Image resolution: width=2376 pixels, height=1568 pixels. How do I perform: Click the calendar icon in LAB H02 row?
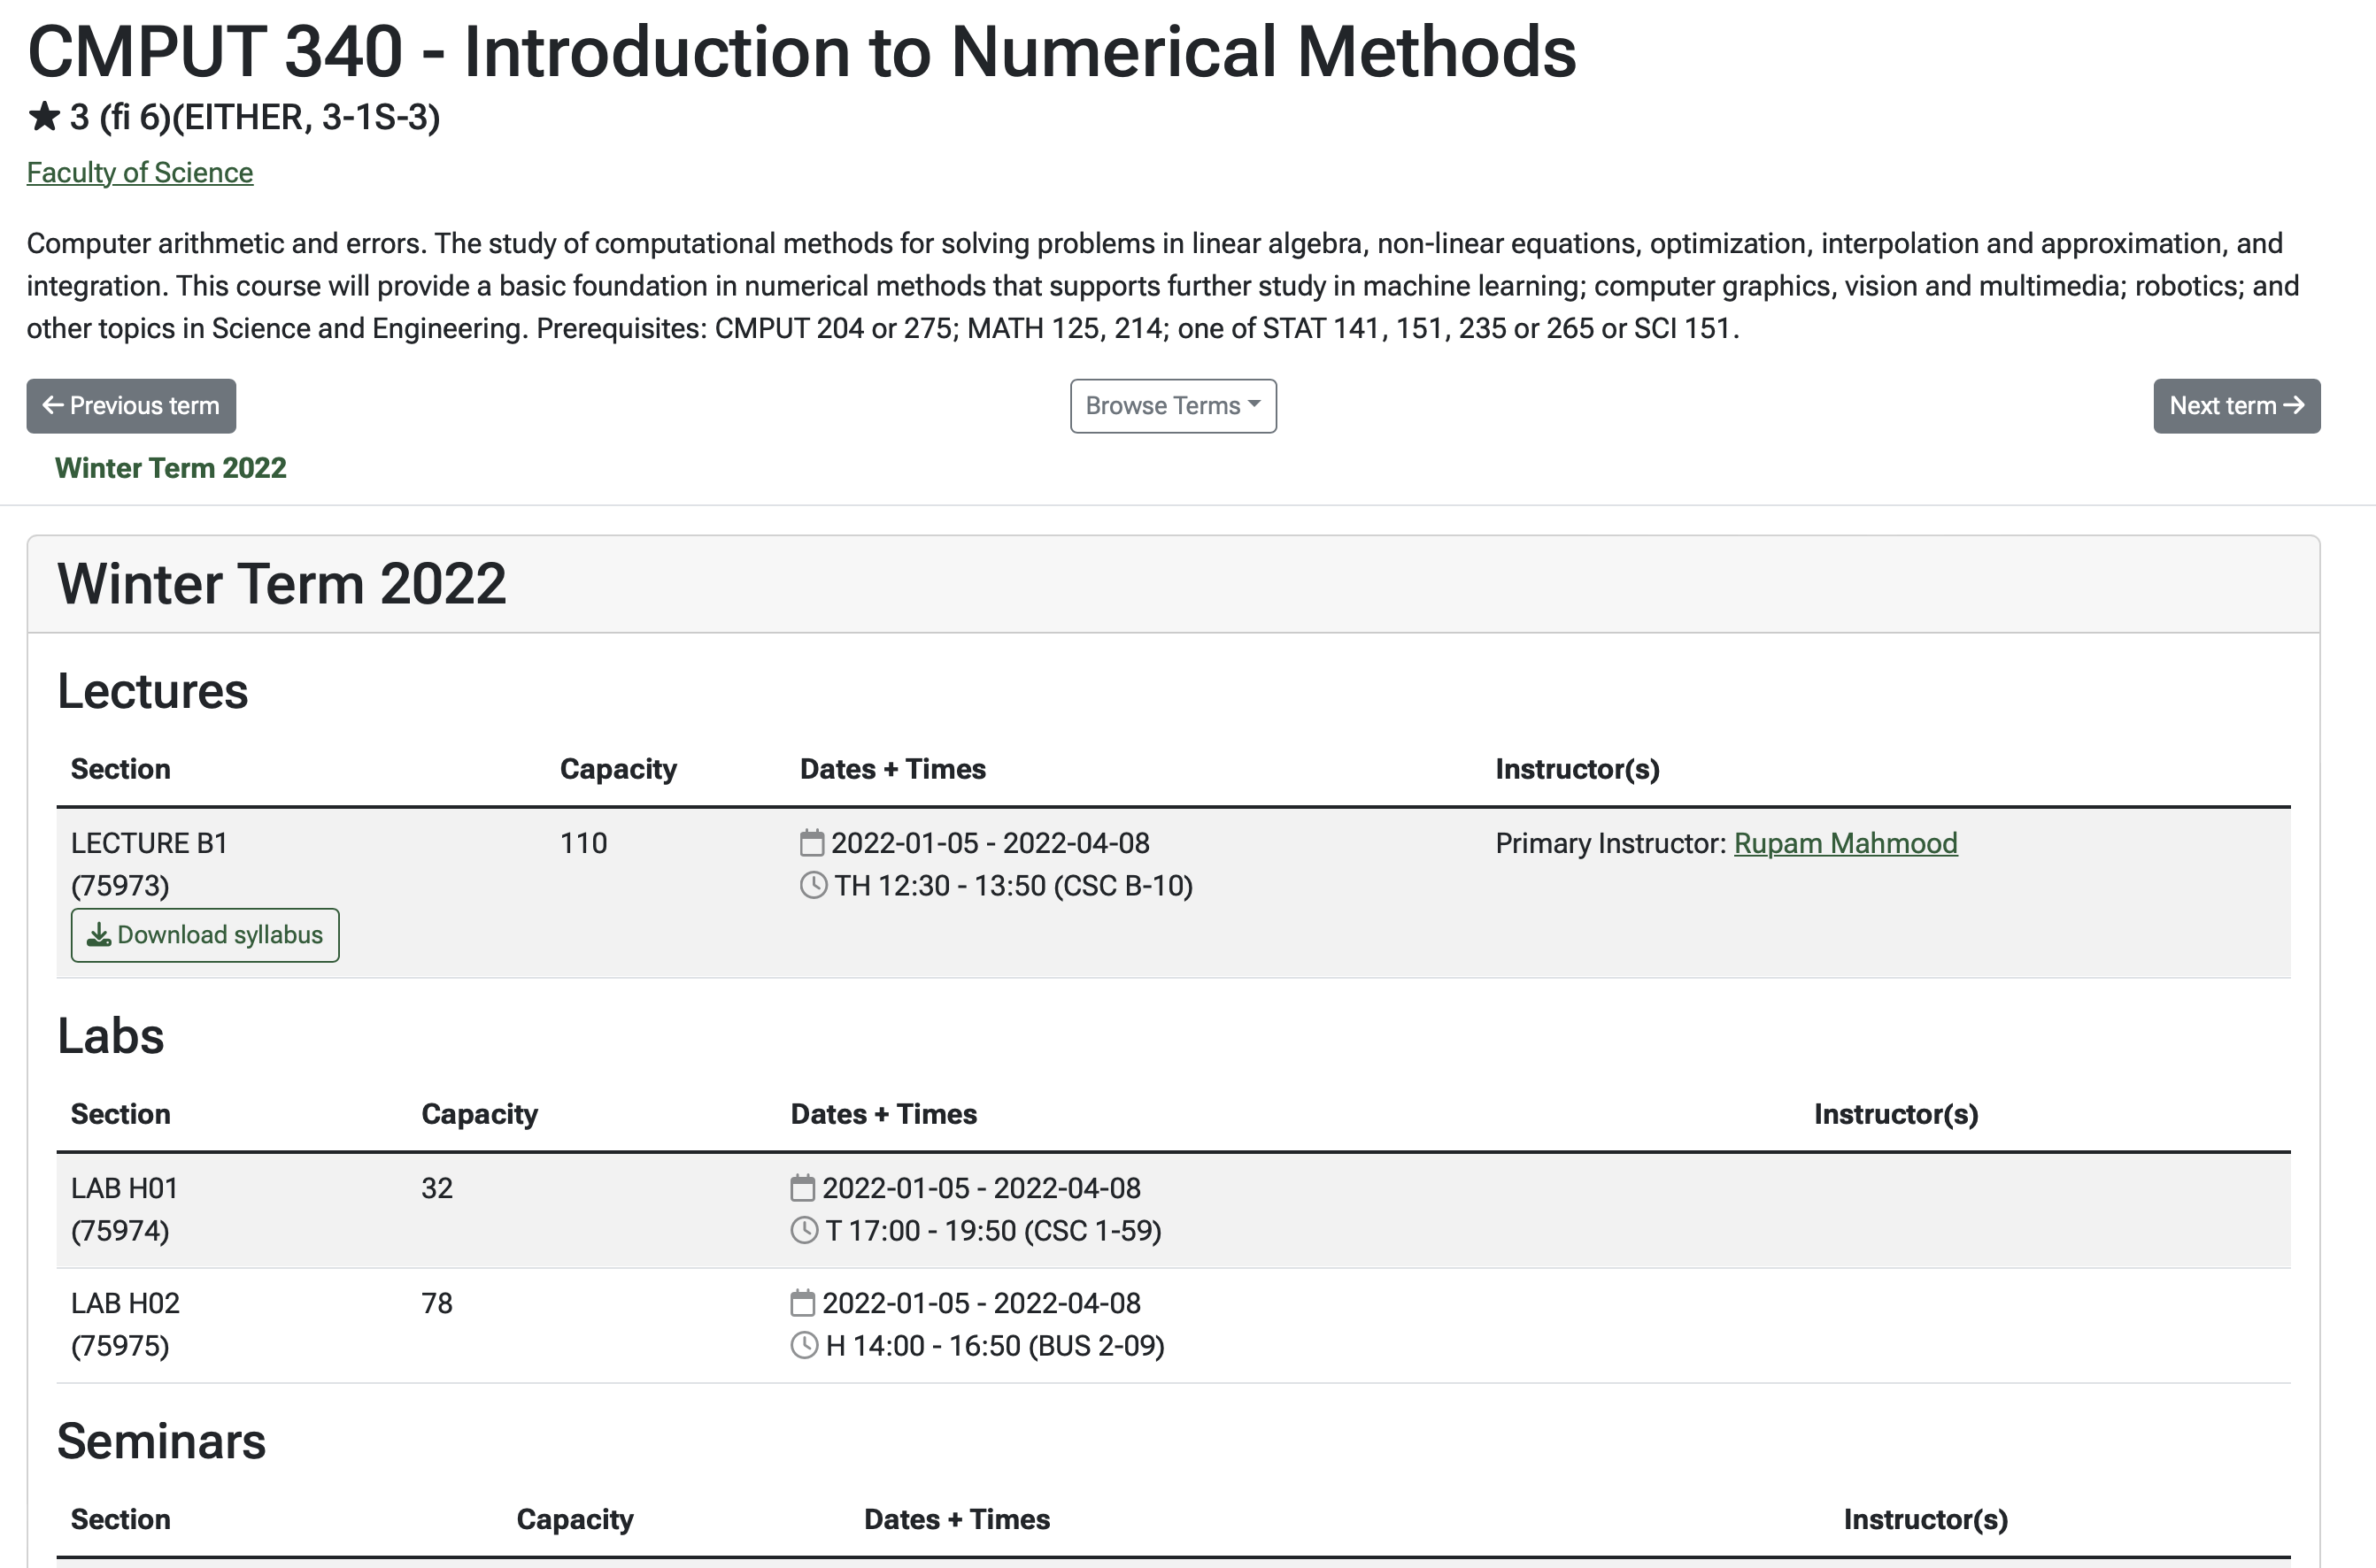click(x=802, y=1303)
